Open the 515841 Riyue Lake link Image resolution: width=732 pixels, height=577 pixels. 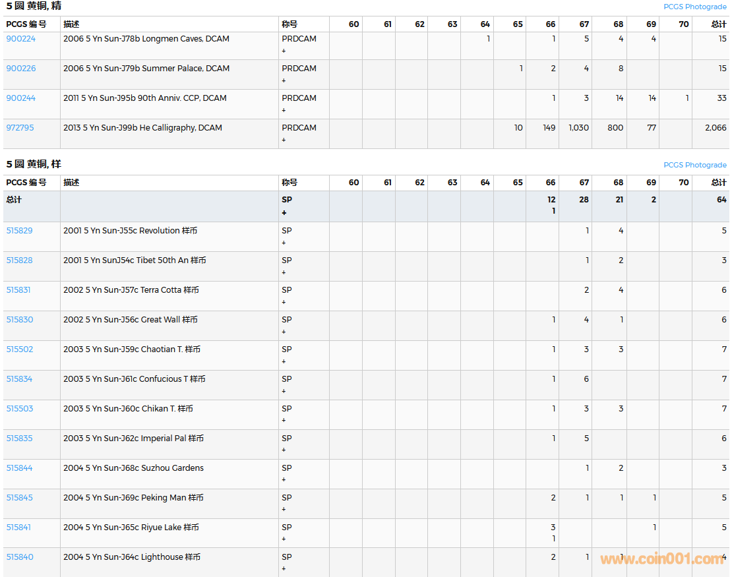coord(18,528)
